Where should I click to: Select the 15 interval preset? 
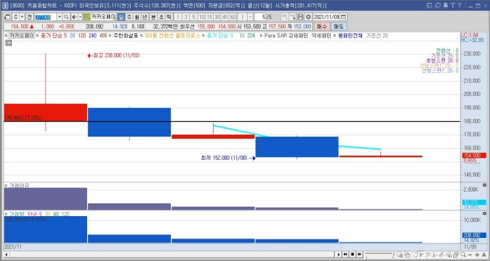point(210,17)
